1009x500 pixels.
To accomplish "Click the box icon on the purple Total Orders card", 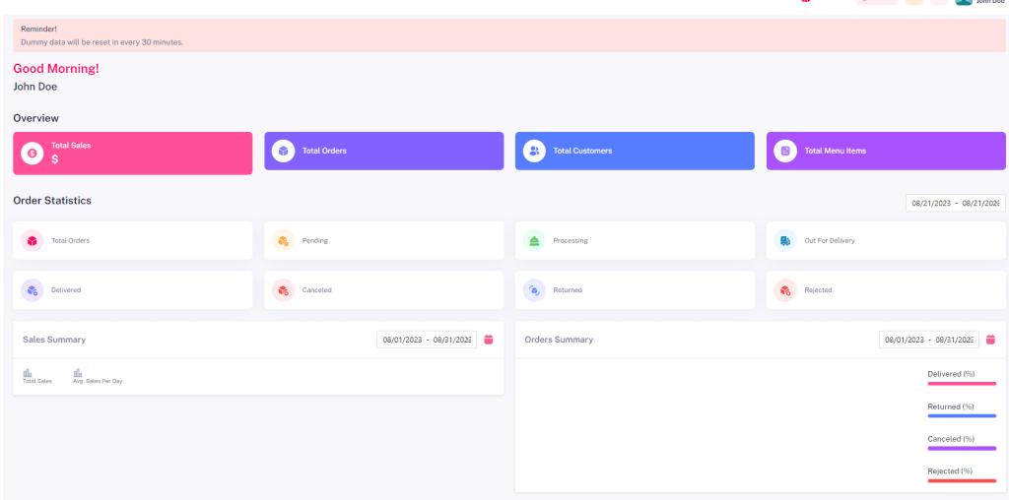I will [283, 151].
